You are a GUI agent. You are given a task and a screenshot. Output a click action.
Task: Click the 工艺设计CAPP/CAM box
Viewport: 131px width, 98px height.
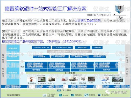[62, 48]
